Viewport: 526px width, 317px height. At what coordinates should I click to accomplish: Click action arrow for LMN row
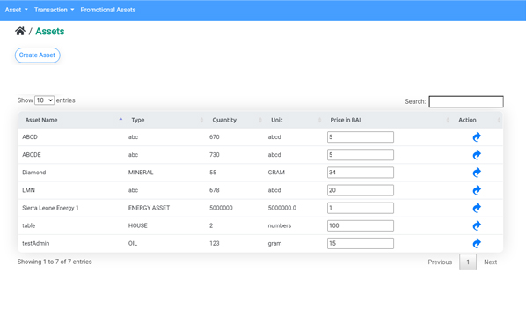point(477,190)
